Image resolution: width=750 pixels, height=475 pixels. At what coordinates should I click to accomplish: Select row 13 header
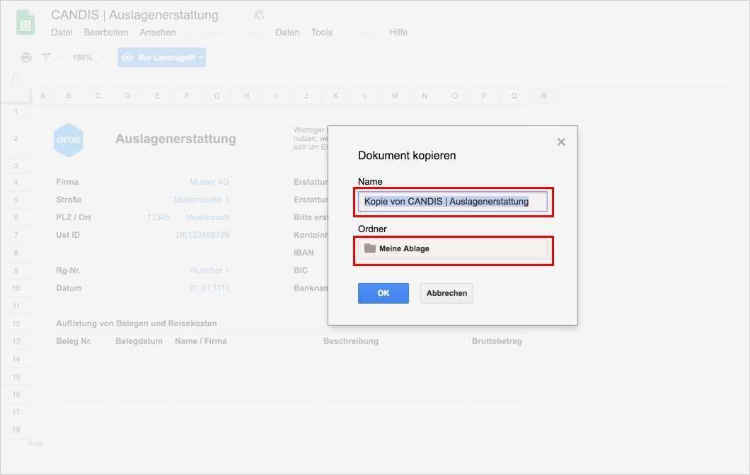pyautogui.click(x=16, y=341)
